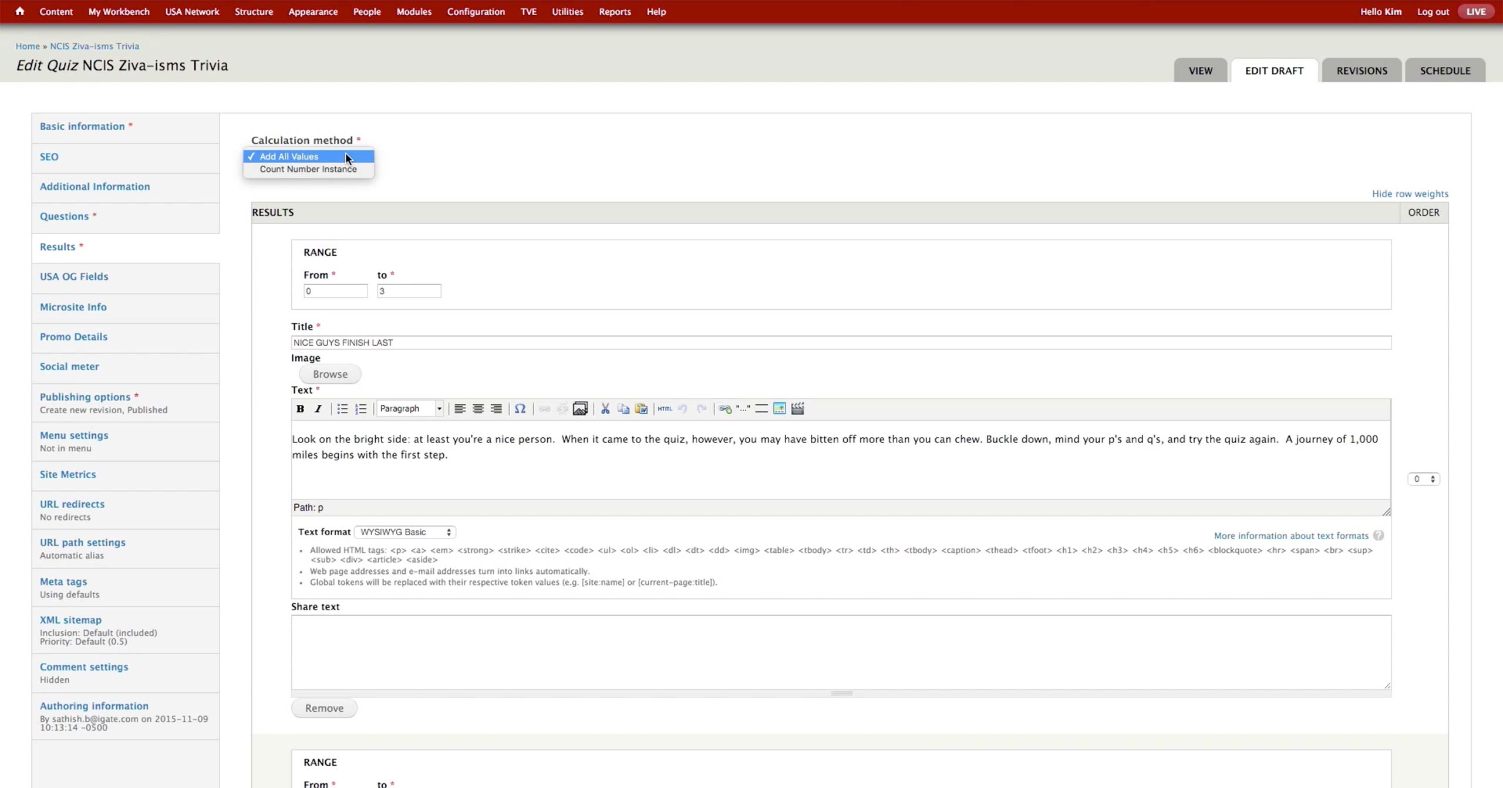Viewport: 1503px width, 788px height.
Task: Click the image Browse button
Action: pyautogui.click(x=330, y=374)
